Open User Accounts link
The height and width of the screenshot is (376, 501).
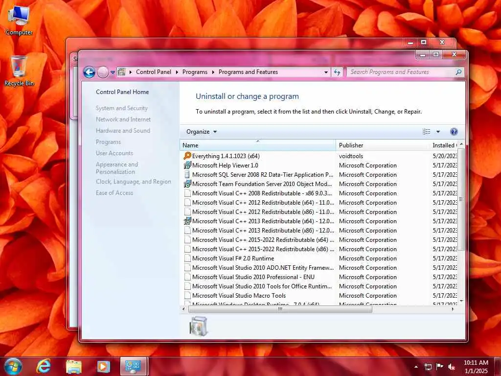[x=114, y=153]
